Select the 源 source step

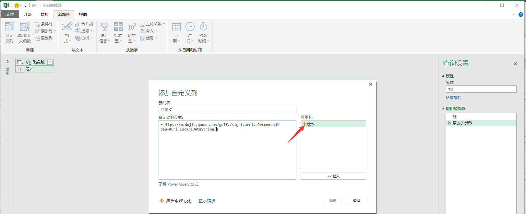click(x=481, y=117)
